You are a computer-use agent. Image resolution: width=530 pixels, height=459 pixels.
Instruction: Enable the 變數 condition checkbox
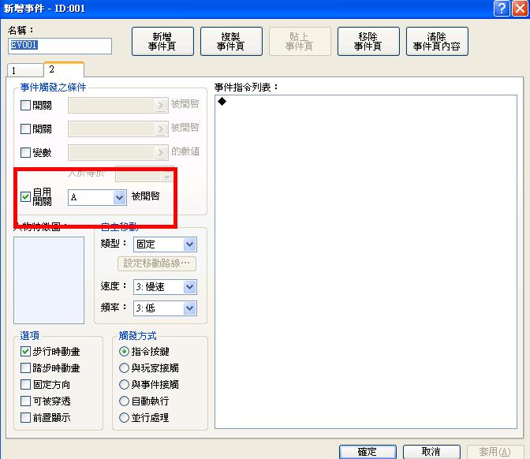click(x=26, y=152)
